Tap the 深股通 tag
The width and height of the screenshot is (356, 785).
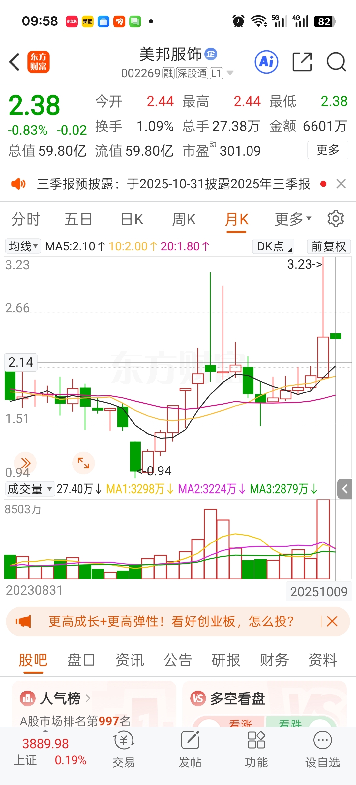[192, 73]
